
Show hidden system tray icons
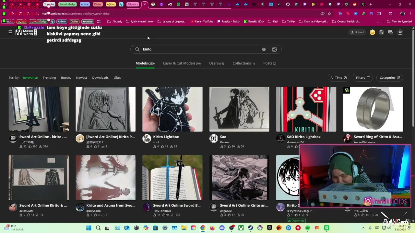click(364, 228)
